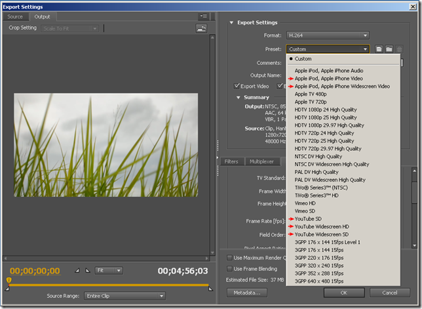Screen dimensions: 422x309
Task: Click the playhead marker on the timeline
Action: [x=9, y=281]
